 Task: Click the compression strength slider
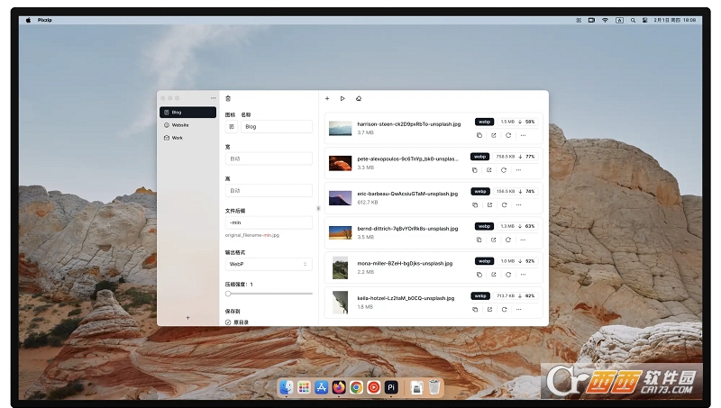click(x=269, y=293)
